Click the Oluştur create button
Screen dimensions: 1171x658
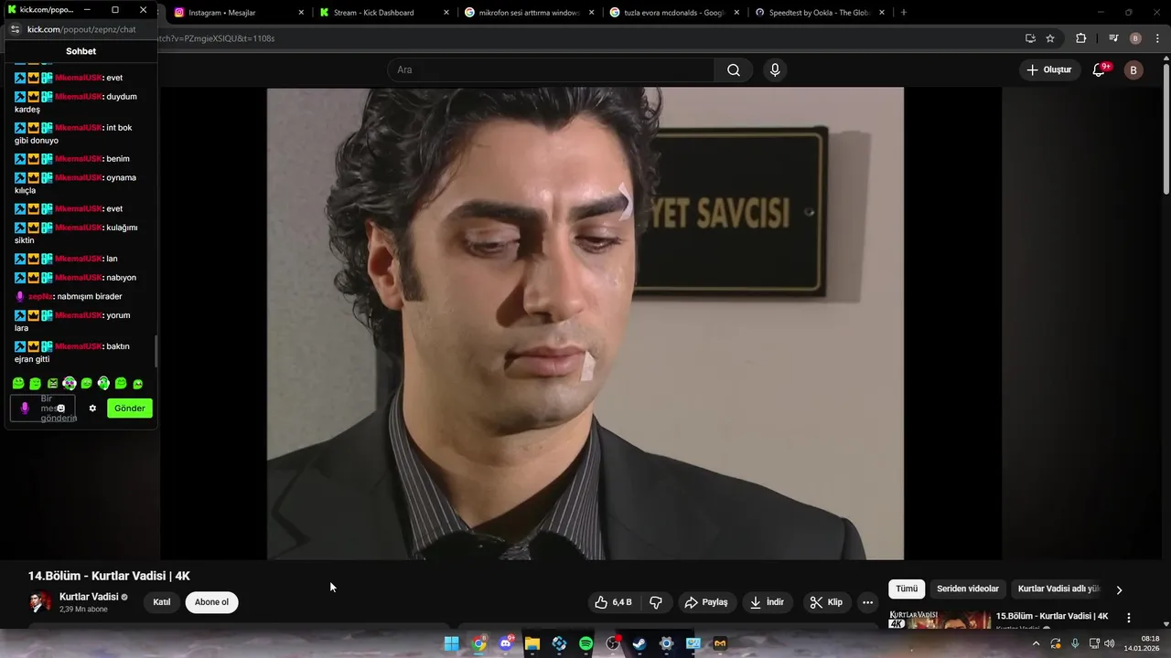click(x=1048, y=69)
